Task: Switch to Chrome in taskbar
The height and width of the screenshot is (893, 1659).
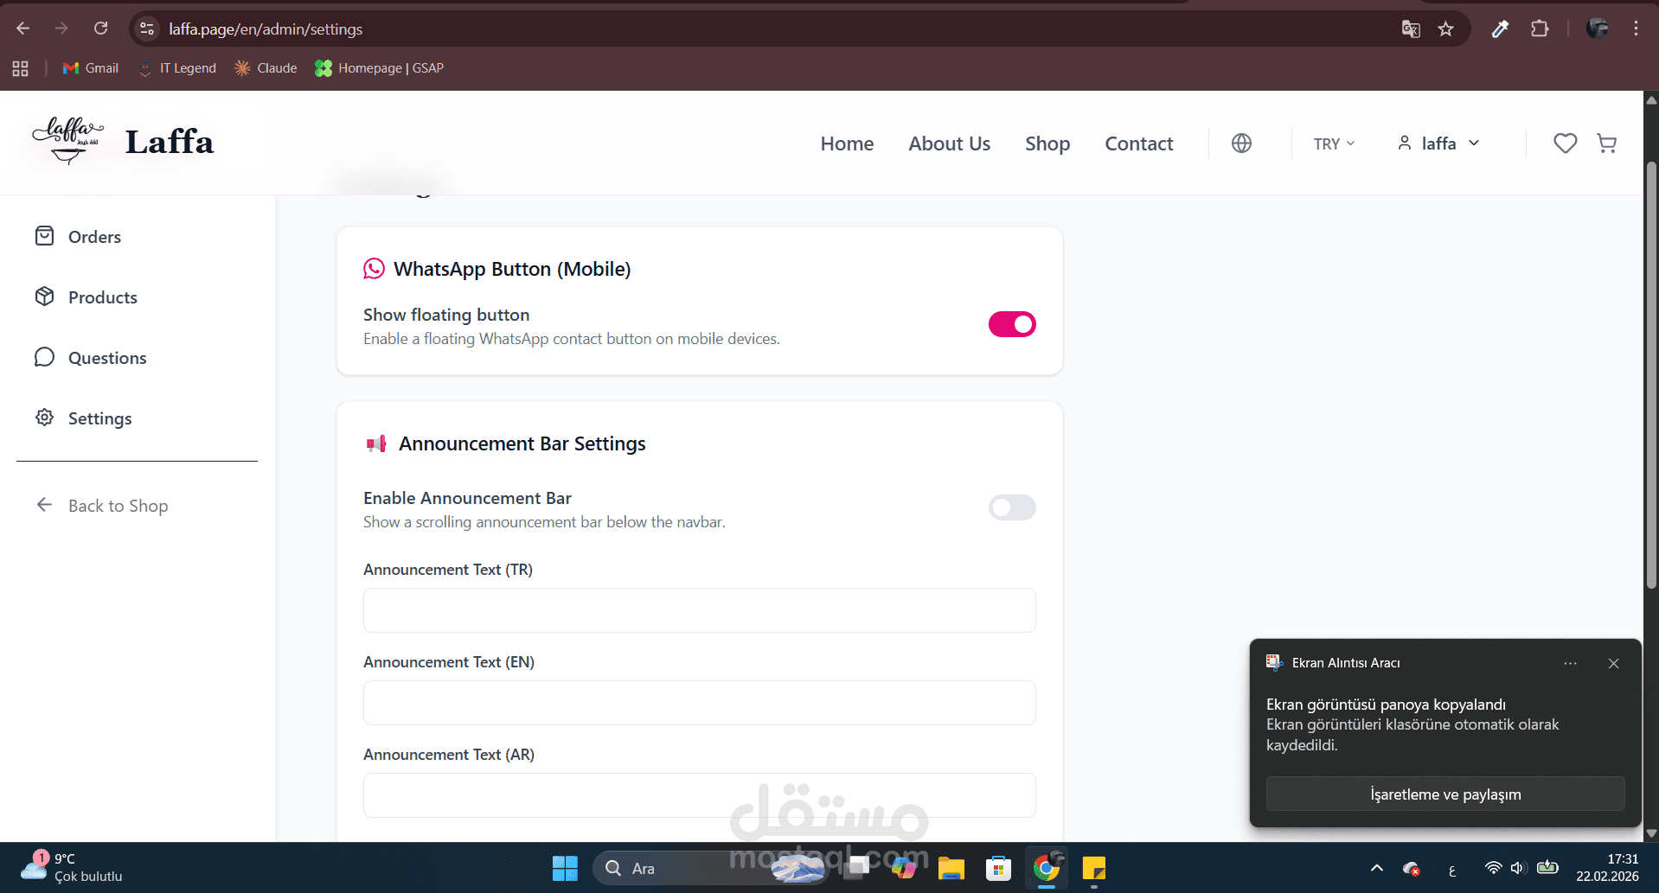Action: (1046, 868)
